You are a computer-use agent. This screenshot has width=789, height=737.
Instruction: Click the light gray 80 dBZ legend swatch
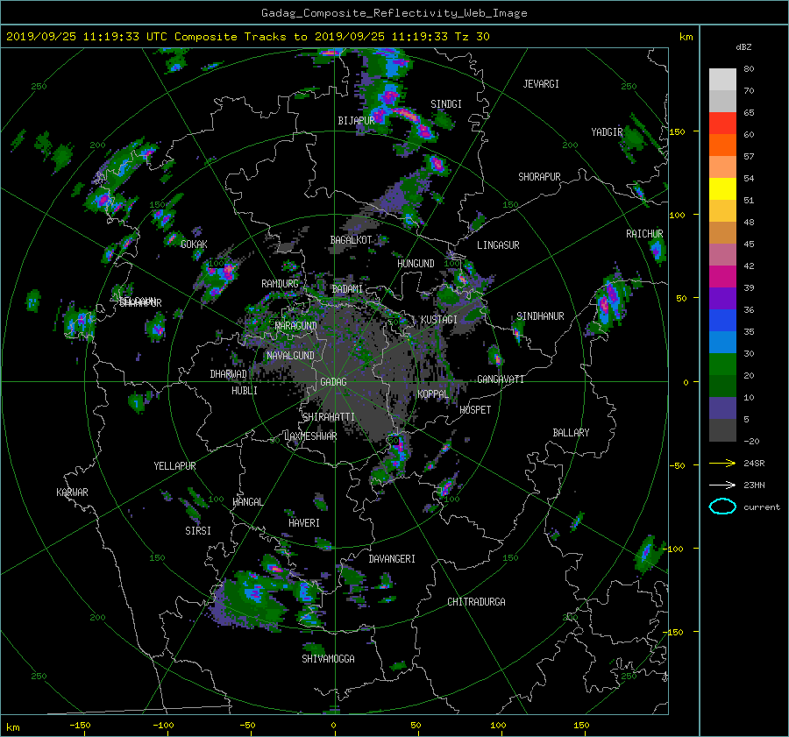[722, 80]
